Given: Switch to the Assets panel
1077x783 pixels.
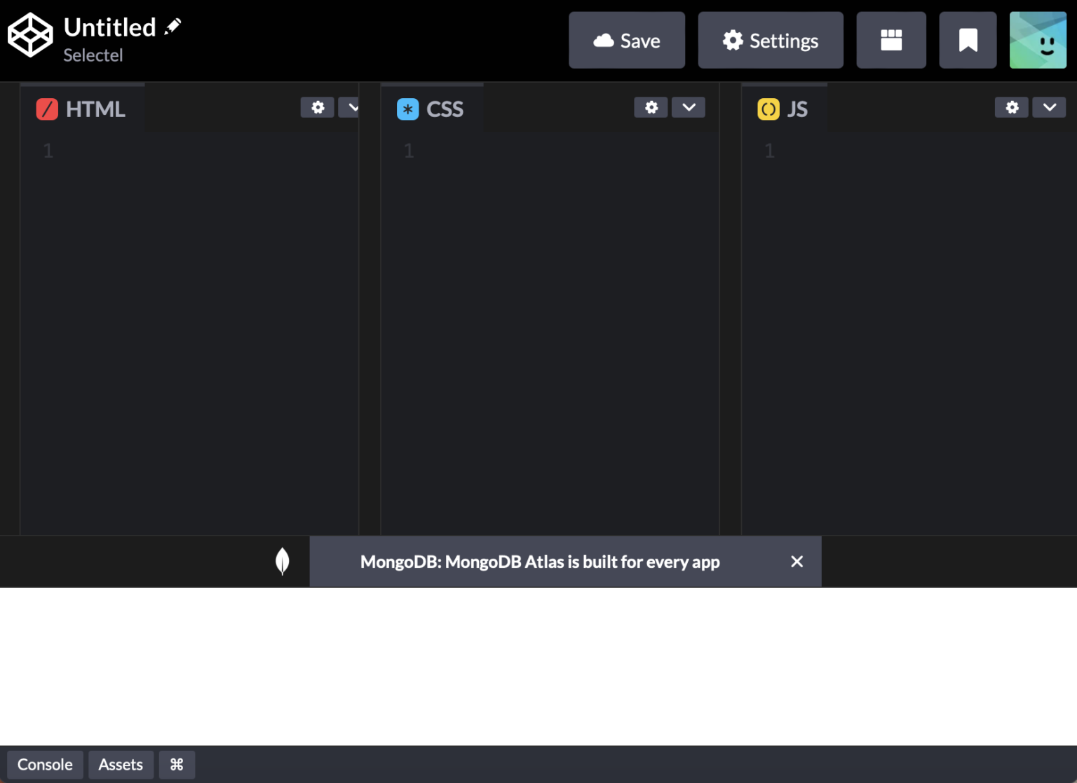Looking at the screenshot, I should click(x=121, y=764).
